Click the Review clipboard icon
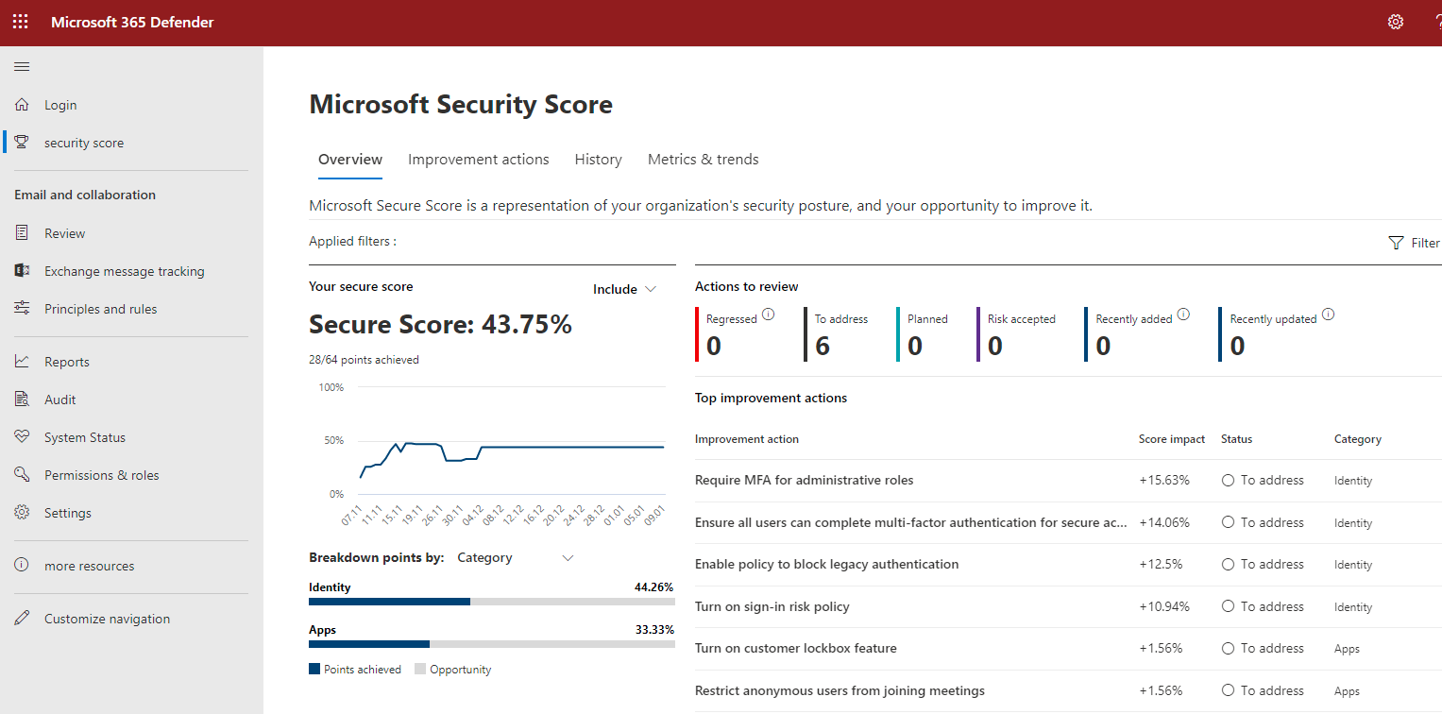Image resolution: width=1442 pixels, height=714 pixels. [x=22, y=233]
